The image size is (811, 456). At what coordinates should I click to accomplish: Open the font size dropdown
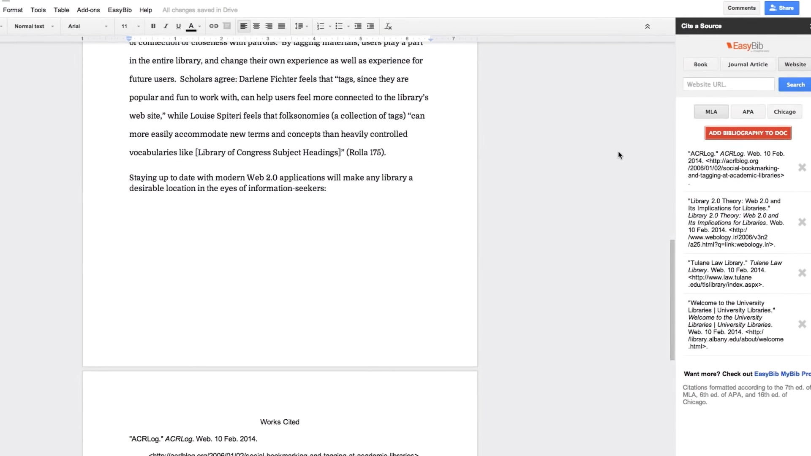click(130, 26)
